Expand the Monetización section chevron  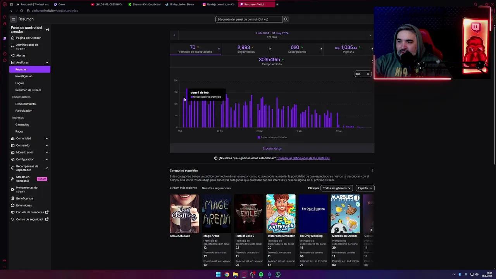coord(47,152)
